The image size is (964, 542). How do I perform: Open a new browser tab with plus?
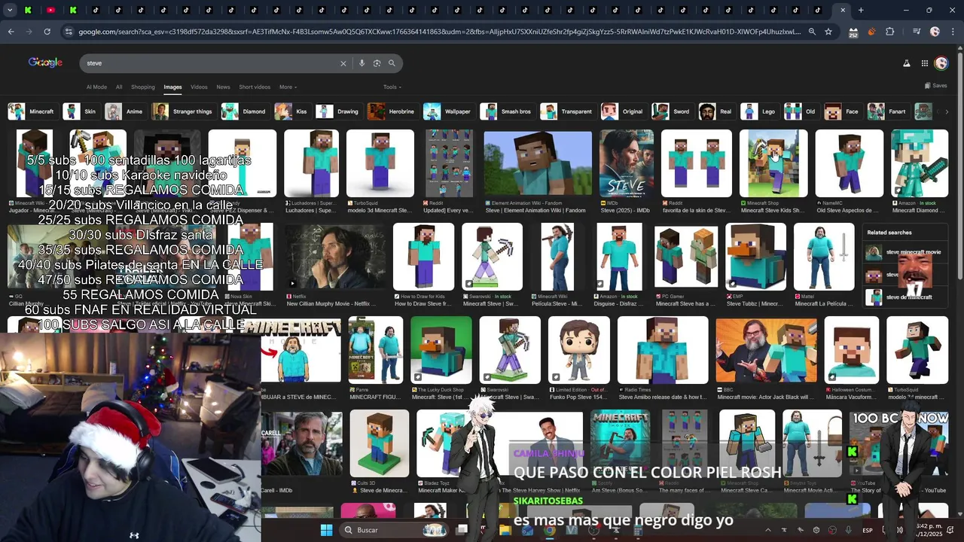pyautogui.click(x=861, y=11)
